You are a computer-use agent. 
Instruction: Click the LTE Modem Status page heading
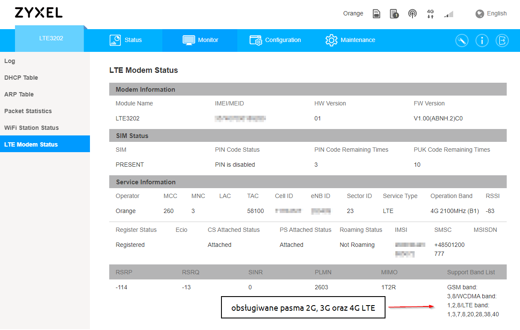(143, 70)
